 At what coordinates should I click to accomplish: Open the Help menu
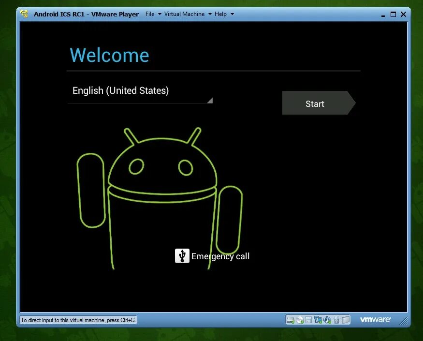pyautogui.click(x=220, y=14)
